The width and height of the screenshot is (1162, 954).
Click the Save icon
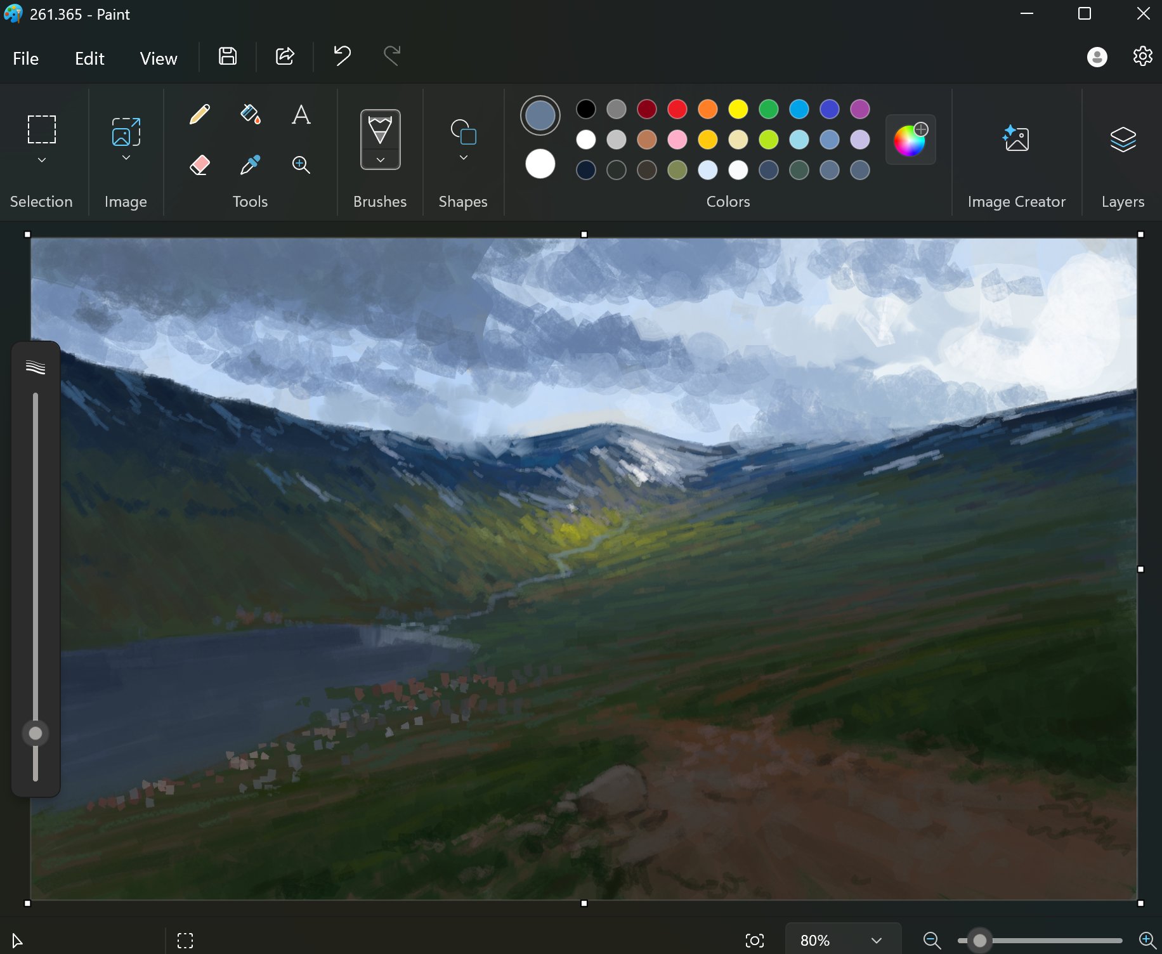click(228, 56)
